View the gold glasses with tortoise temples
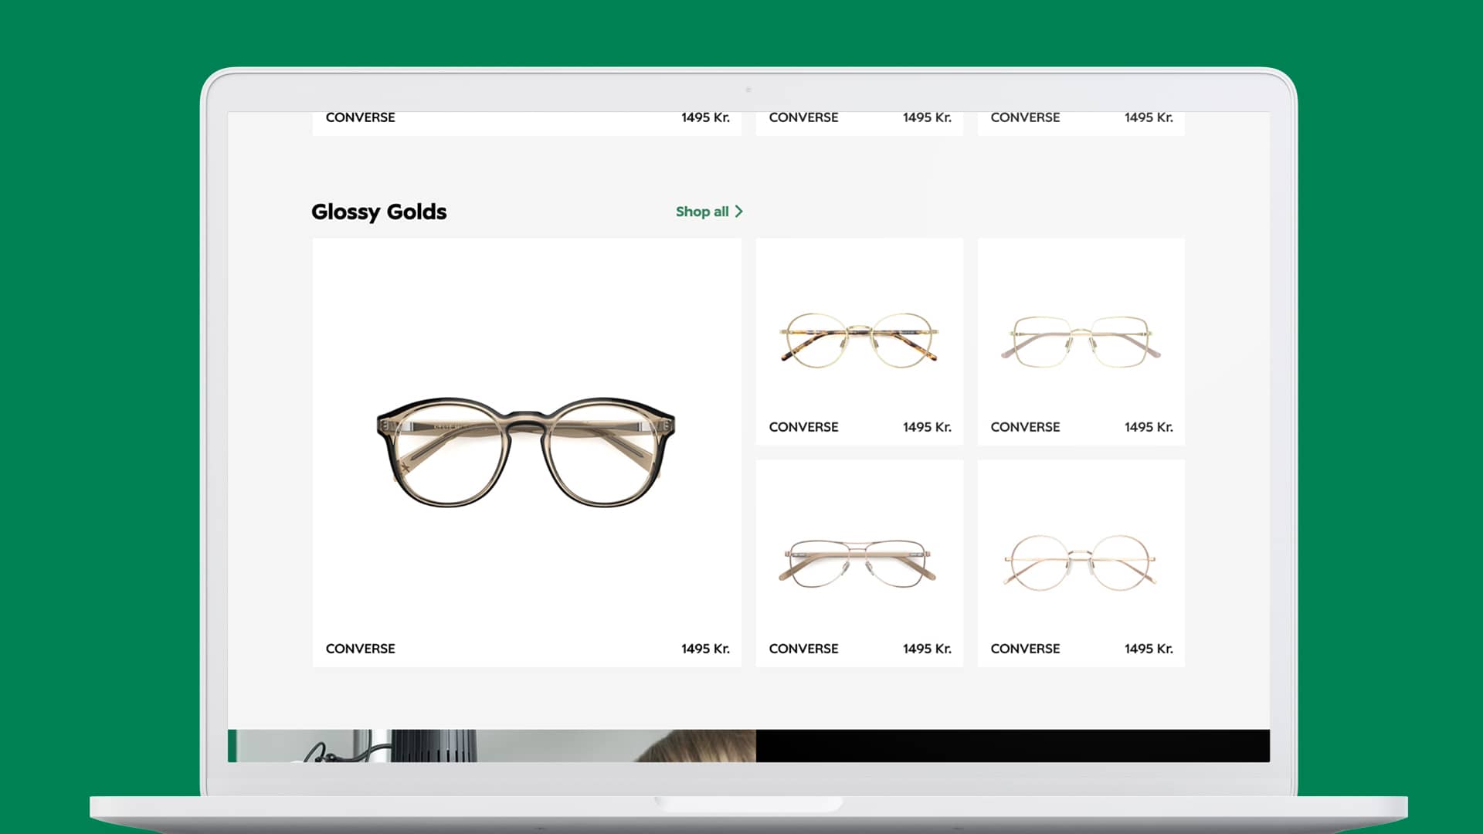This screenshot has width=1483, height=834. click(x=859, y=341)
